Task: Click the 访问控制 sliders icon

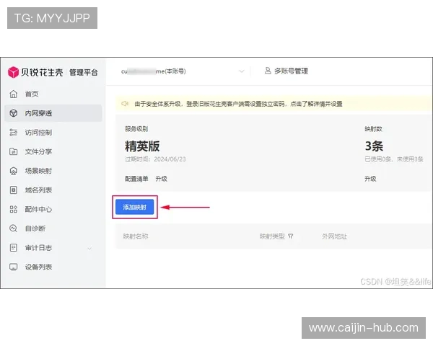Action: [x=13, y=133]
